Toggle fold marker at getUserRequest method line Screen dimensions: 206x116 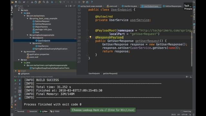pos(87,41)
